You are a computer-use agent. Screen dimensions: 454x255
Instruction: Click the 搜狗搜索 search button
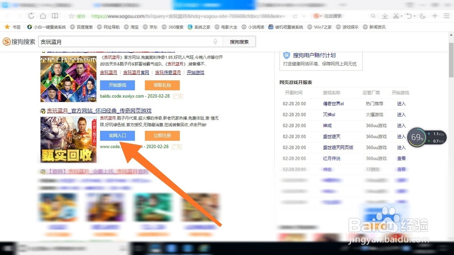pyautogui.click(x=239, y=42)
